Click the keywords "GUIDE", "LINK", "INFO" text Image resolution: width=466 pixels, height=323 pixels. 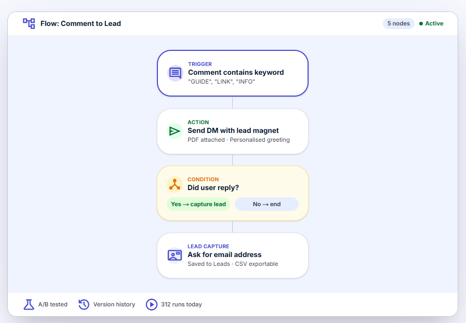[x=221, y=82]
